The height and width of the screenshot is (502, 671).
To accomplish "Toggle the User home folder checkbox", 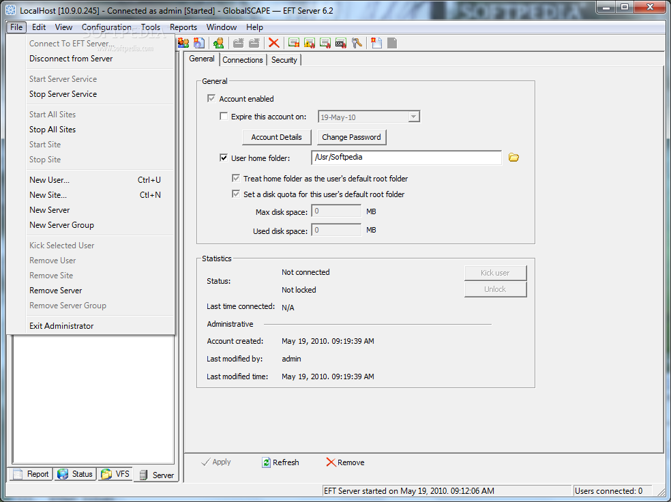I will click(x=224, y=158).
